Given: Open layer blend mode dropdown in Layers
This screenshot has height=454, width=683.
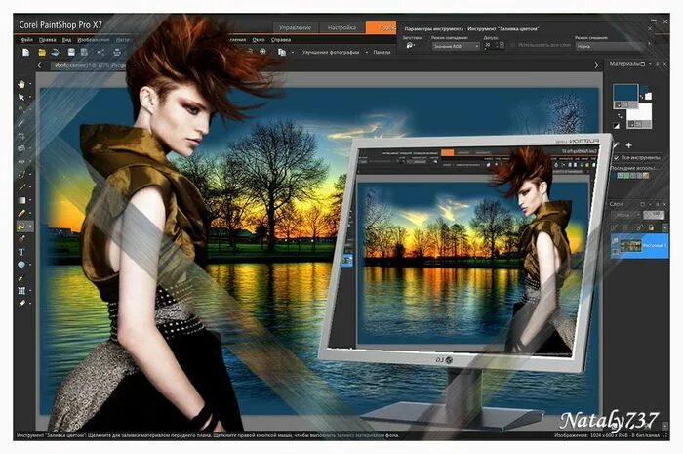Looking at the screenshot, I should [x=626, y=215].
